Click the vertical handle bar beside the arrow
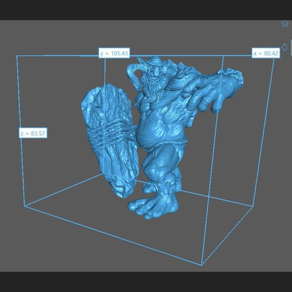This screenshot has height=292, width=292. [x=291, y=47]
